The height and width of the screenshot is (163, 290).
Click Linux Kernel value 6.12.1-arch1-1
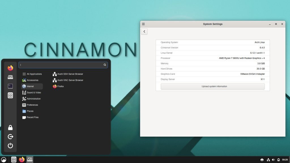click(x=257, y=53)
